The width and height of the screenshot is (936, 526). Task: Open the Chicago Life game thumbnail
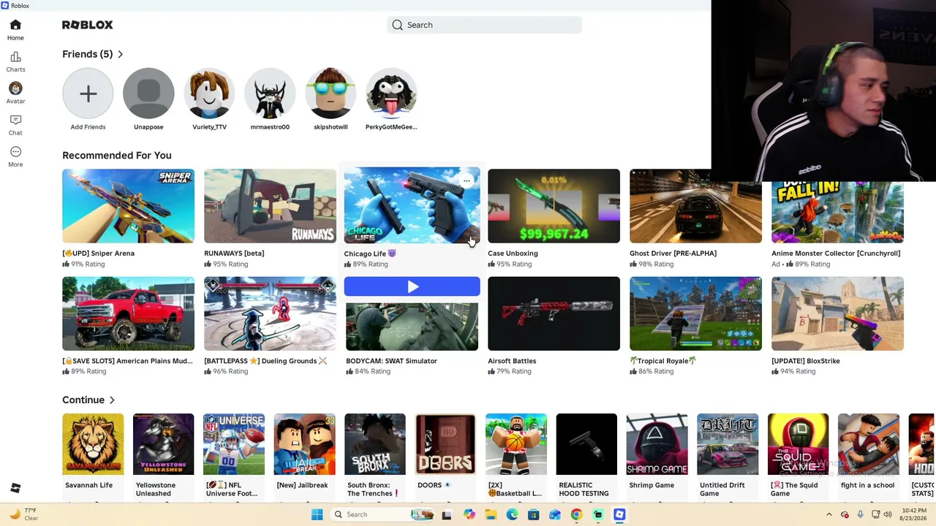(x=412, y=205)
